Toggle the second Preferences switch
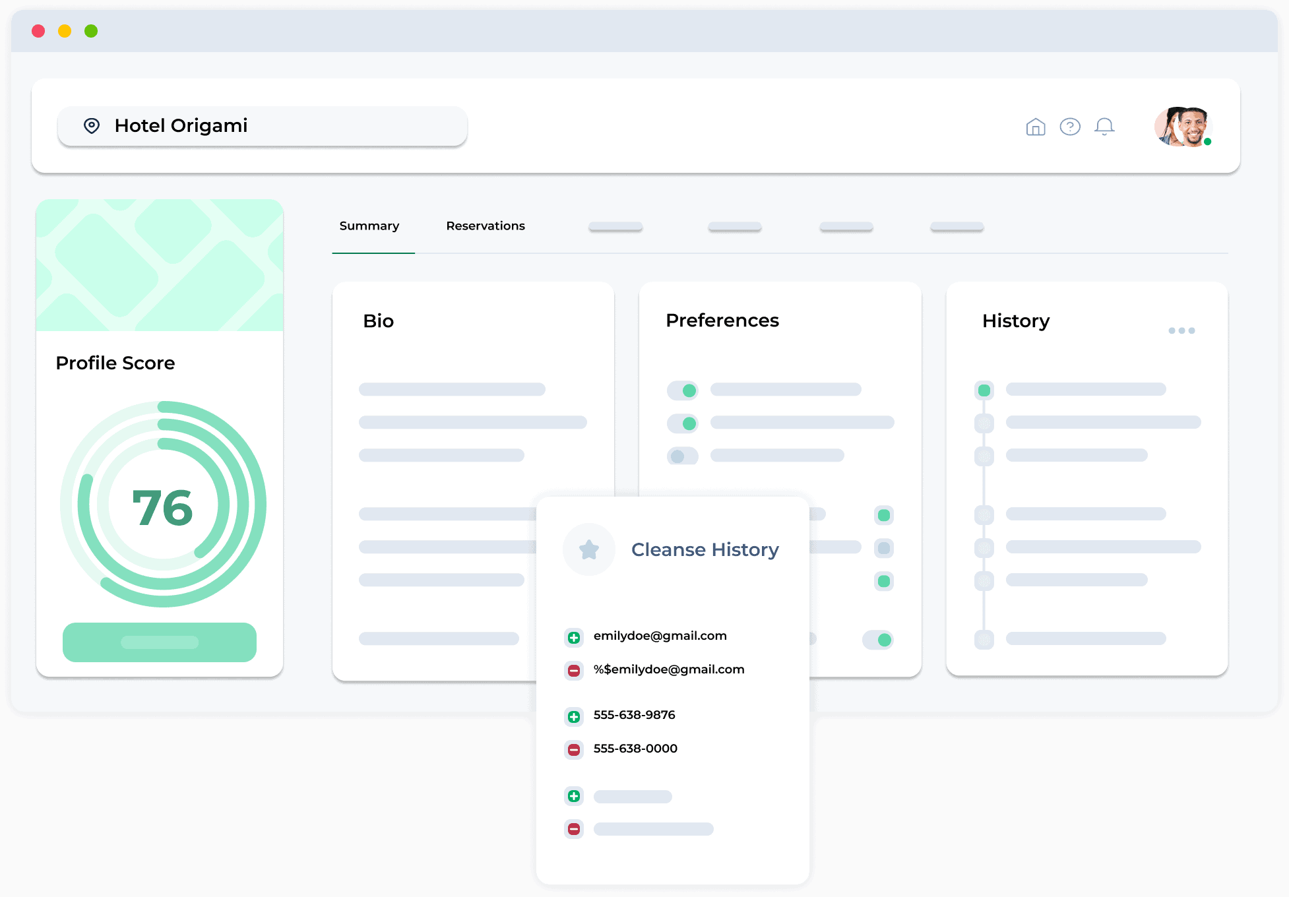The image size is (1289, 897). (x=683, y=423)
